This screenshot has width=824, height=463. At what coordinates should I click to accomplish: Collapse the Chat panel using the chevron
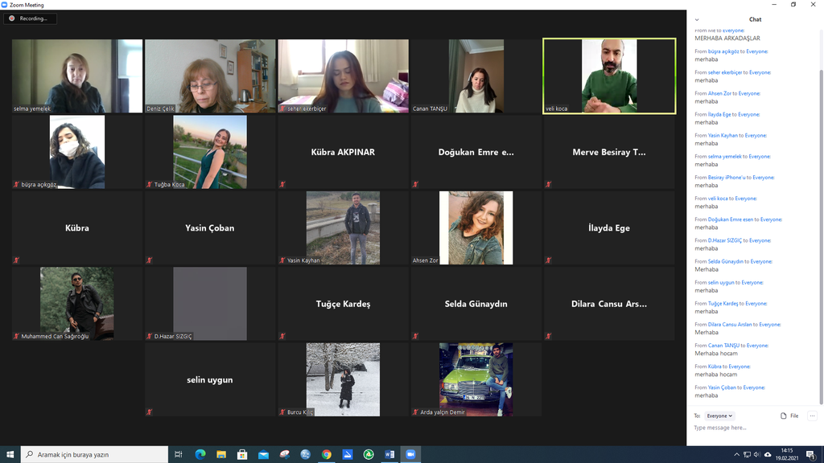pyautogui.click(x=697, y=19)
